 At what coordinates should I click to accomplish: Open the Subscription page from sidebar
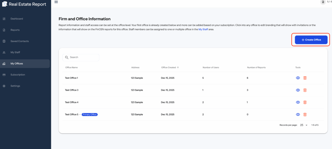[18, 75]
